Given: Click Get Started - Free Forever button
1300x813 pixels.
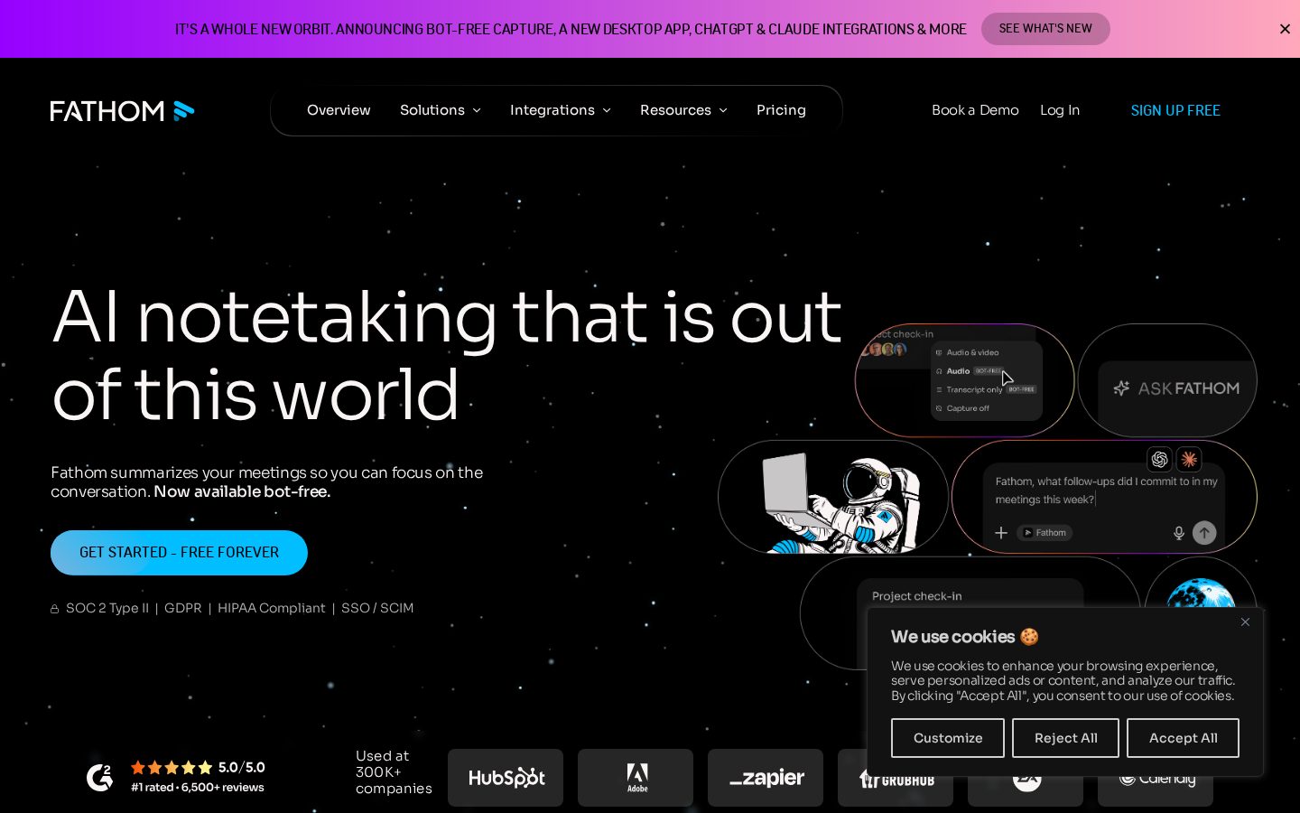Looking at the screenshot, I should click(x=179, y=553).
